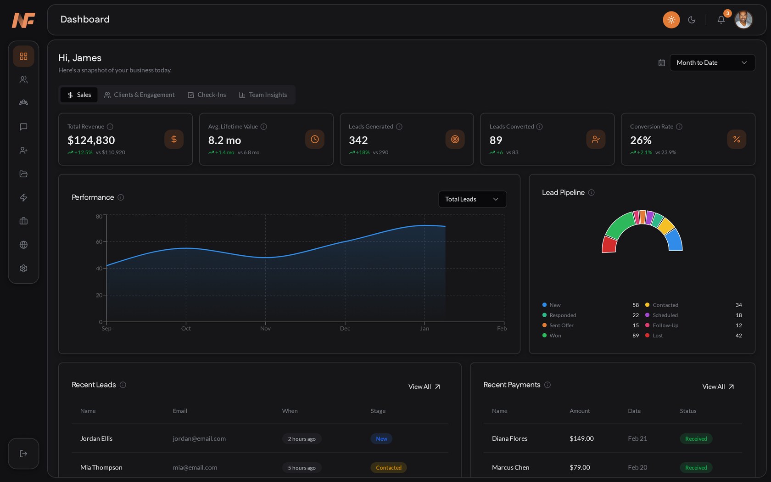The image size is (771, 482).
Task: Click the New stage badge for Jordan Ellis
Action: pyautogui.click(x=381, y=439)
